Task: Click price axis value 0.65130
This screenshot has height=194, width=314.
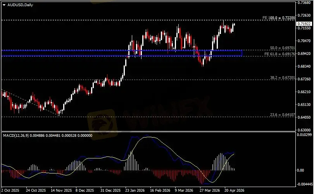Action: 304,105
